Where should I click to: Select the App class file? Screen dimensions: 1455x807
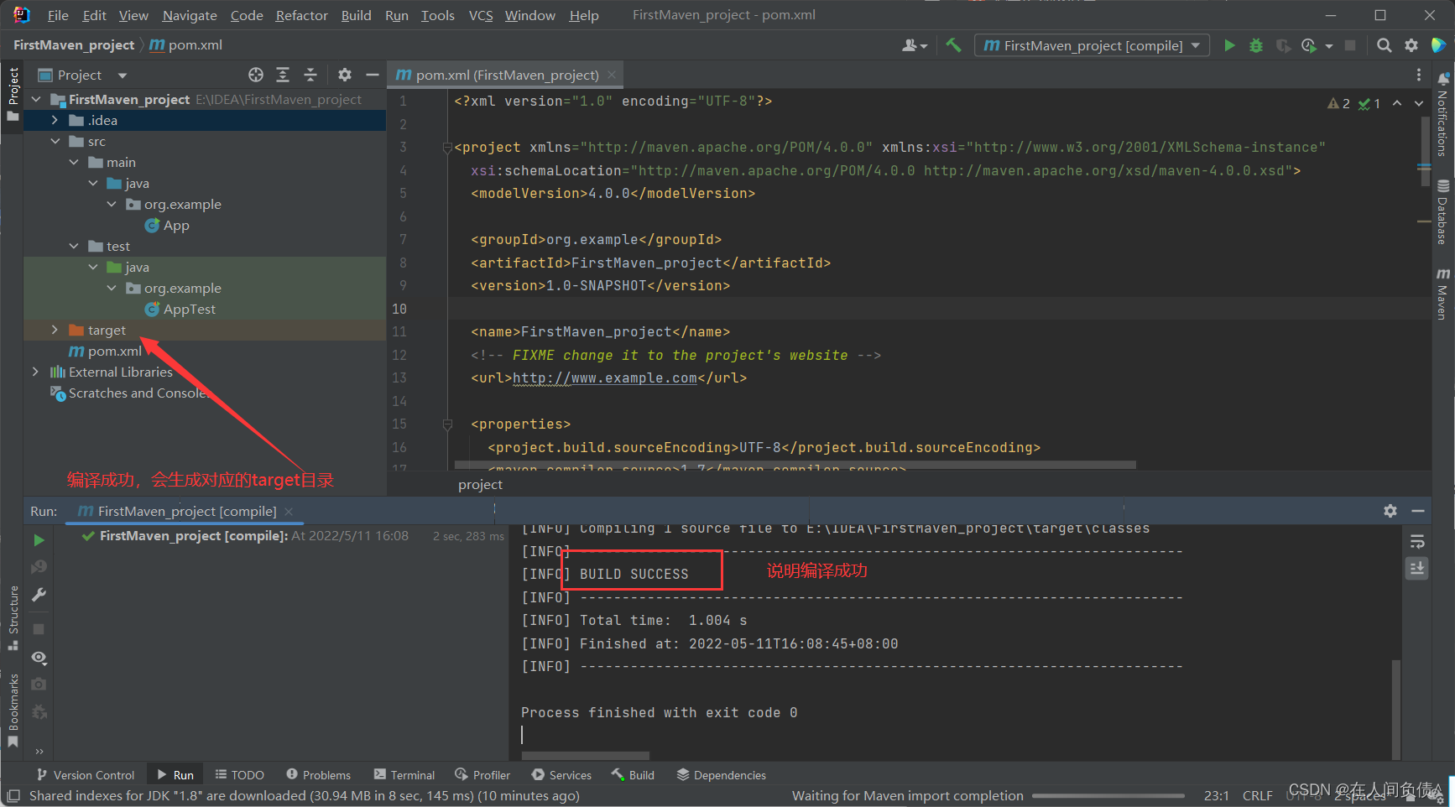(167, 225)
